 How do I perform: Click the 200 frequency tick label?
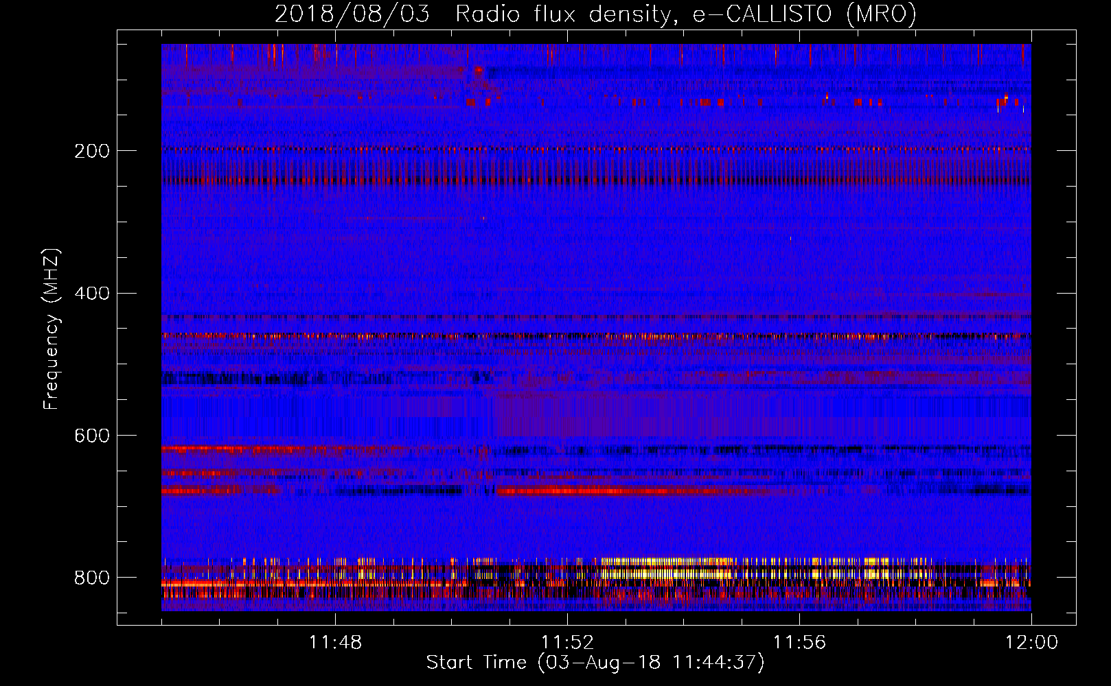tap(92, 151)
